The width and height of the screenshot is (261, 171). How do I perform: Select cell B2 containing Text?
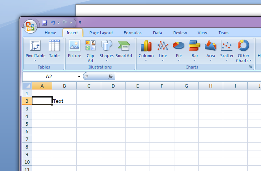[64, 101]
